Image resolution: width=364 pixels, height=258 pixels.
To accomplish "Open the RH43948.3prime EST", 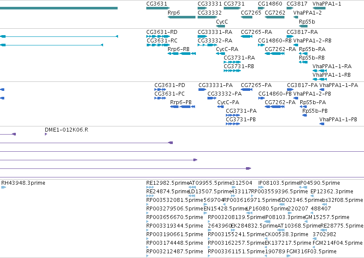I will (23, 183).
